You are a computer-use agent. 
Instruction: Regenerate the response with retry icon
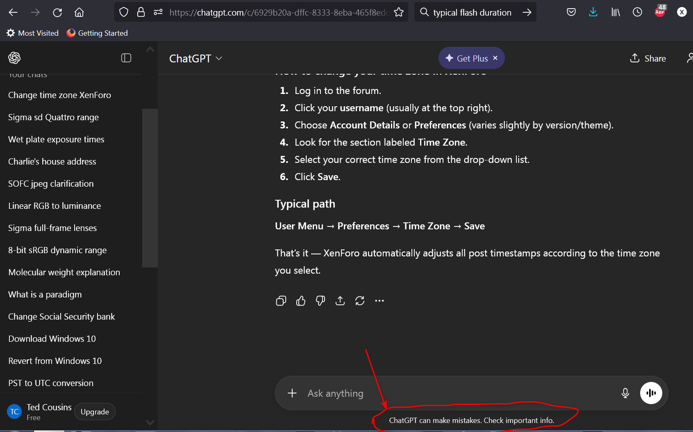(x=360, y=301)
